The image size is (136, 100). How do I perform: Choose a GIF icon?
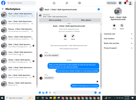click(x=50, y=93)
